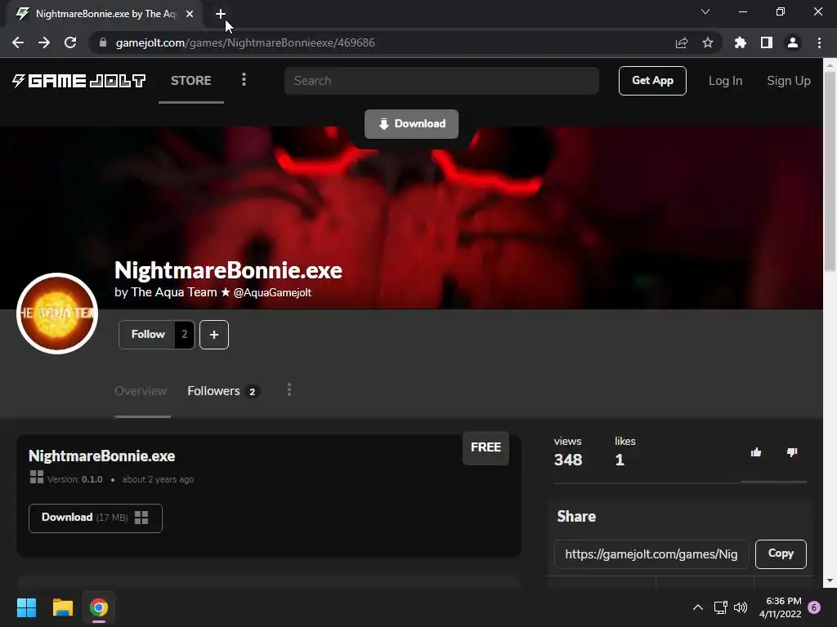Open the Chrome profile icon
This screenshot has width=837, height=627.
[793, 42]
